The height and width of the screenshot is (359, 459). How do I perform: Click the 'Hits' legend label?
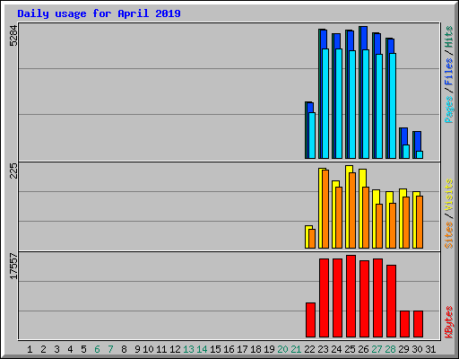click(449, 37)
